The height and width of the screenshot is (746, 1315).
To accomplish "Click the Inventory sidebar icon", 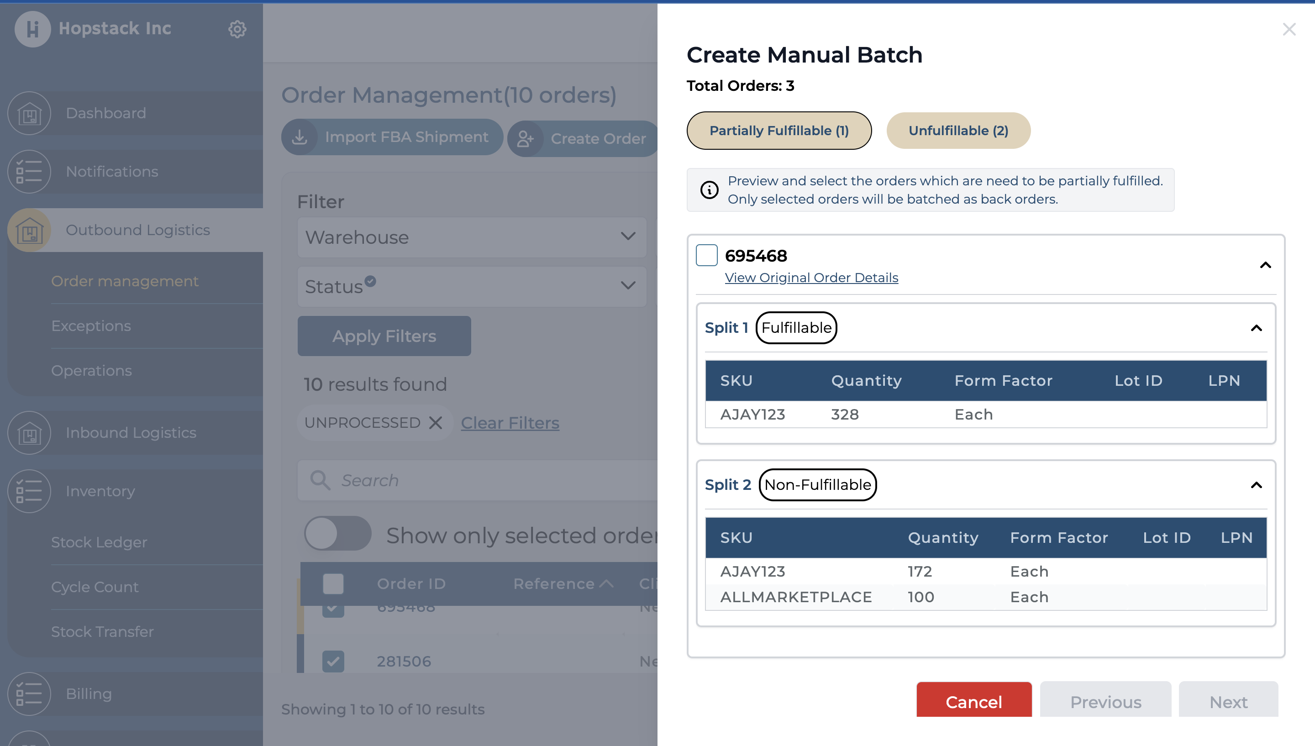I will [29, 491].
